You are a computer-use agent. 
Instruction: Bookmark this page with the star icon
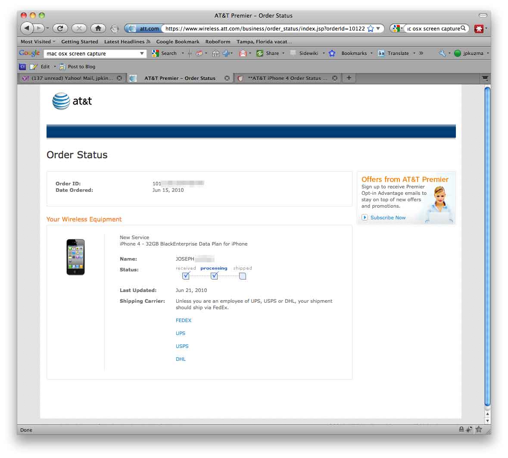(x=371, y=28)
